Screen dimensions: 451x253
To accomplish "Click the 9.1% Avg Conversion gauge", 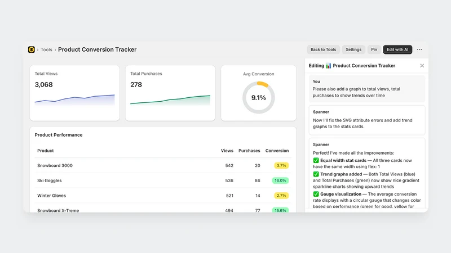I will [x=259, y=97].
